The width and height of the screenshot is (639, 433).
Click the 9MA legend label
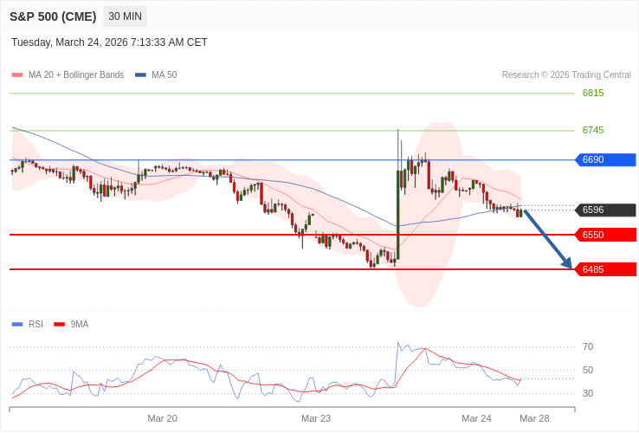(x=80, y=325)
